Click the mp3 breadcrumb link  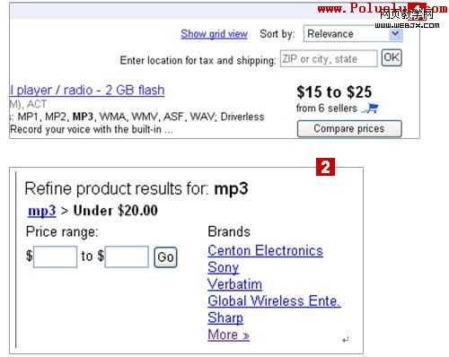pos(42,211)
